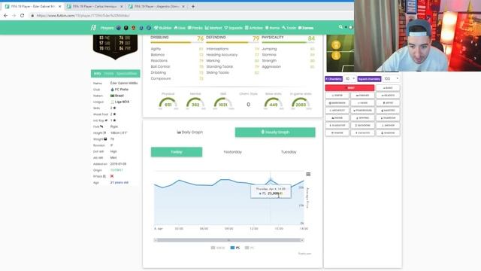Apply the Engine chemistry style
This screenshot has height=271, width=481.
click(337, 118)
